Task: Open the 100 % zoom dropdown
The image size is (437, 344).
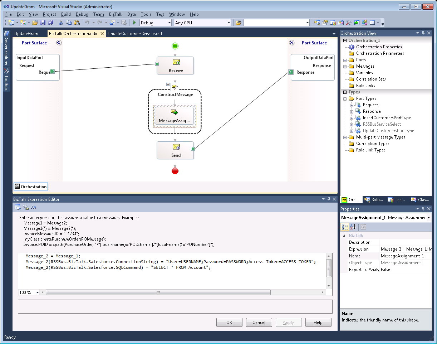Action: click(37, 292)
